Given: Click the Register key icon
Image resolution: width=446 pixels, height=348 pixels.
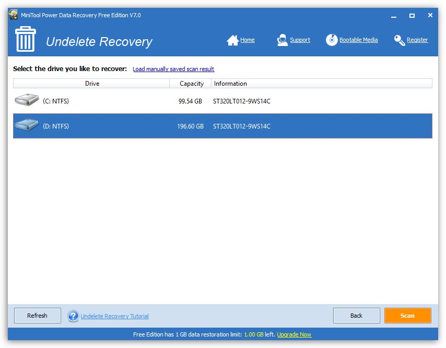Looking at the screenshot, I should point(400,40).
